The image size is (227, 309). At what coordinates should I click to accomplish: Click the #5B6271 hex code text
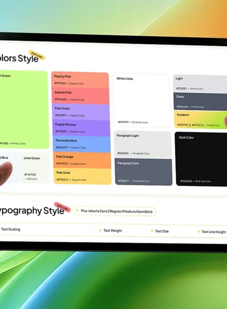point(123,181)
